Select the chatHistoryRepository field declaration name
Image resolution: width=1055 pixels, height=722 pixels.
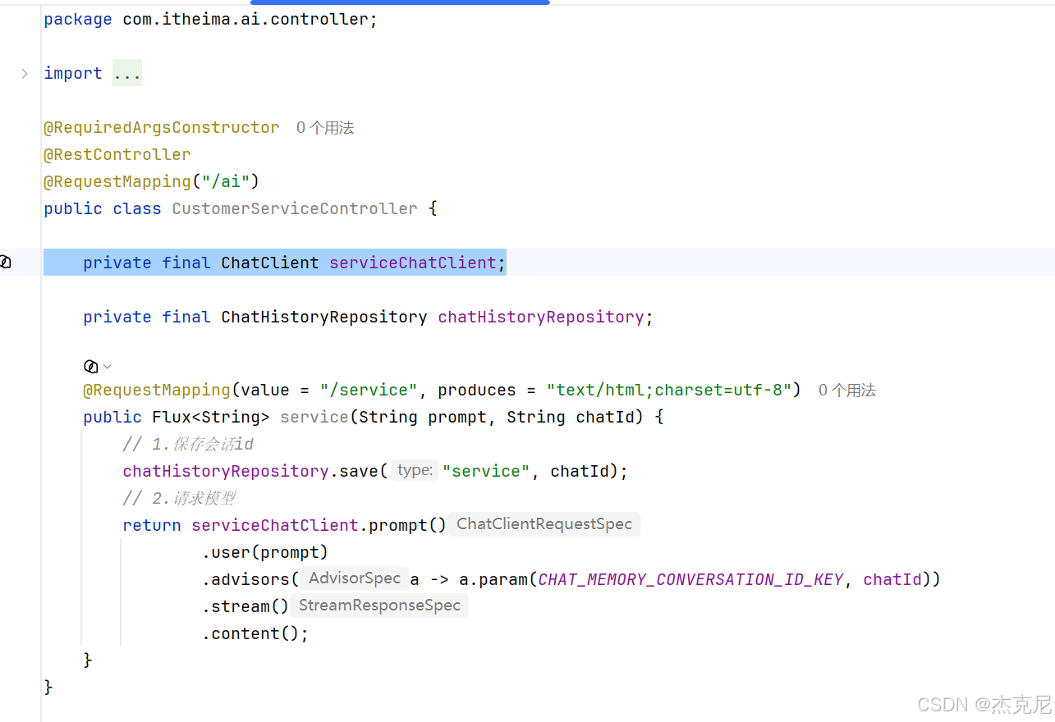[x=541, y=317]
